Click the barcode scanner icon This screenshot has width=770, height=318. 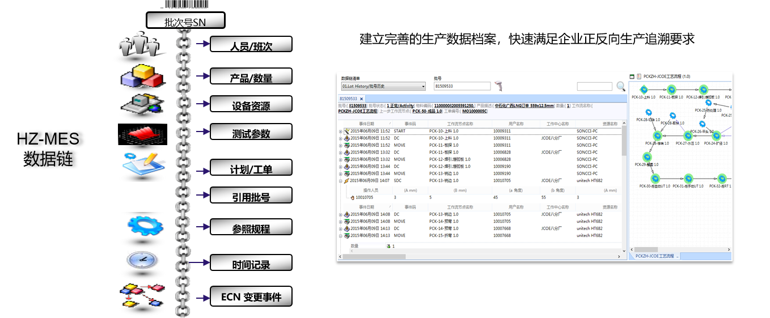[x=500, y=86]
